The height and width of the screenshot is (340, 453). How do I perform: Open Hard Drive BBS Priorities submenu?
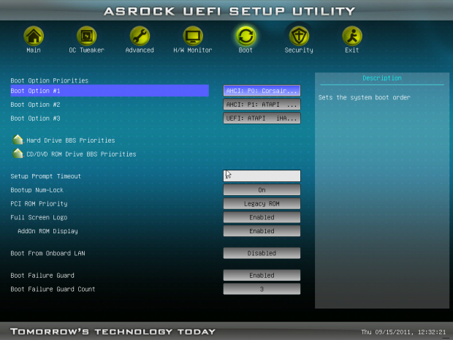[70, 140]
